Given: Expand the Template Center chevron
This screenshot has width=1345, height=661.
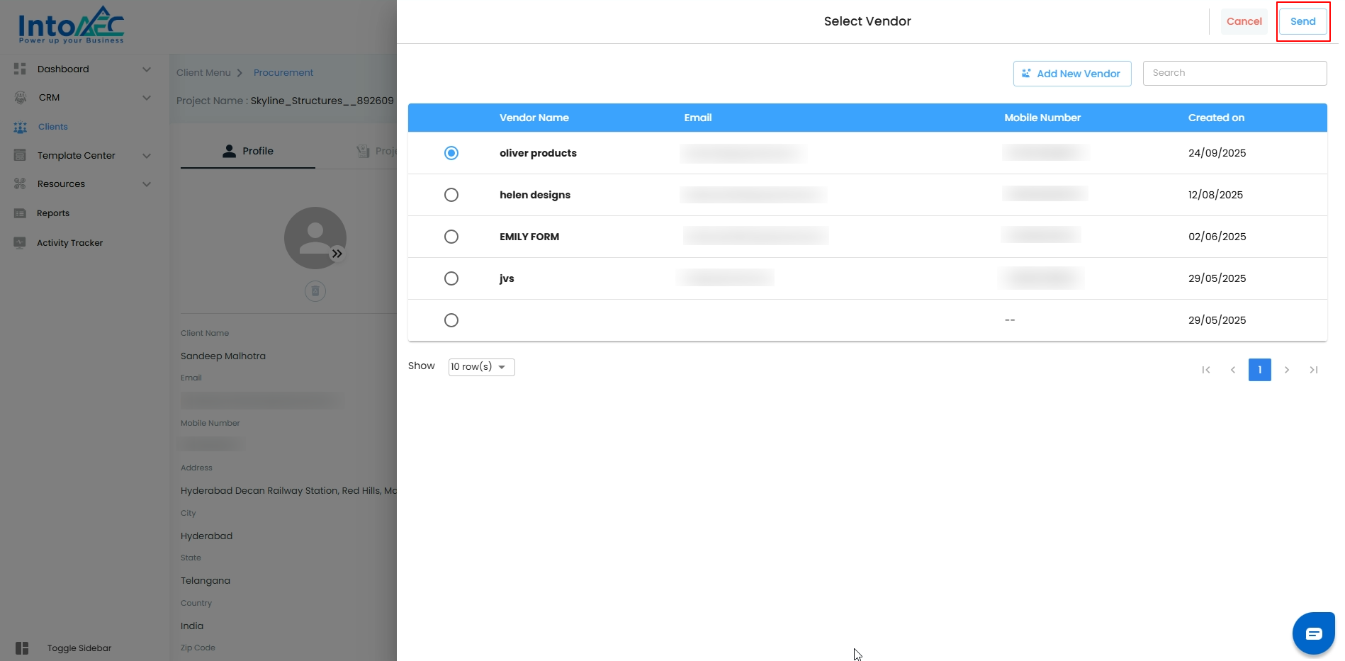Looking at the screenshot, I should click(147, 156).
